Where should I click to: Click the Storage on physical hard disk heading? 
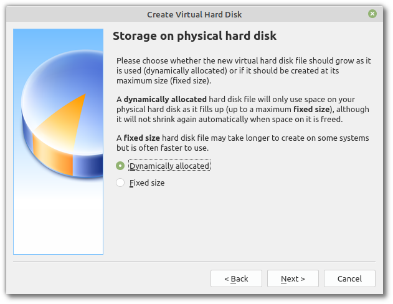coord(194,36)
